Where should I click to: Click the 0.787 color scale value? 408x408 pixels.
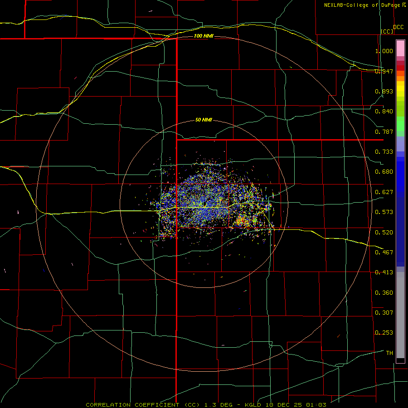(x=384, y=131)
